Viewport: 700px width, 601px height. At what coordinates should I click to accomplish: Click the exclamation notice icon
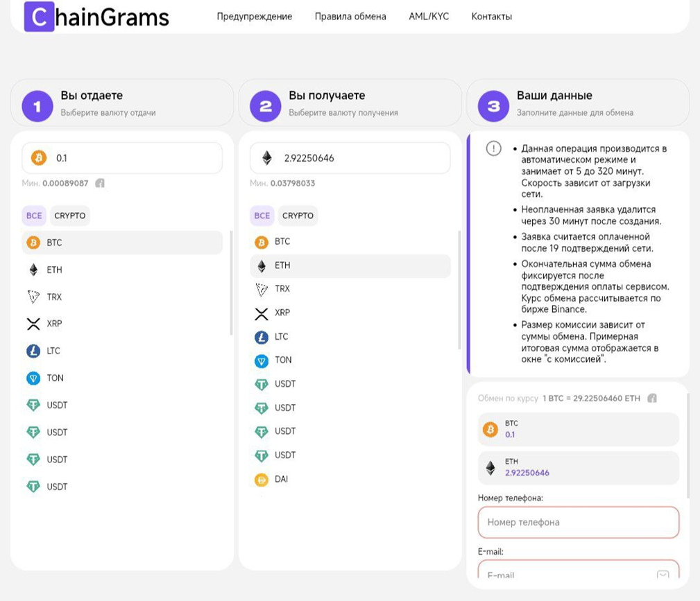(494, 148)
